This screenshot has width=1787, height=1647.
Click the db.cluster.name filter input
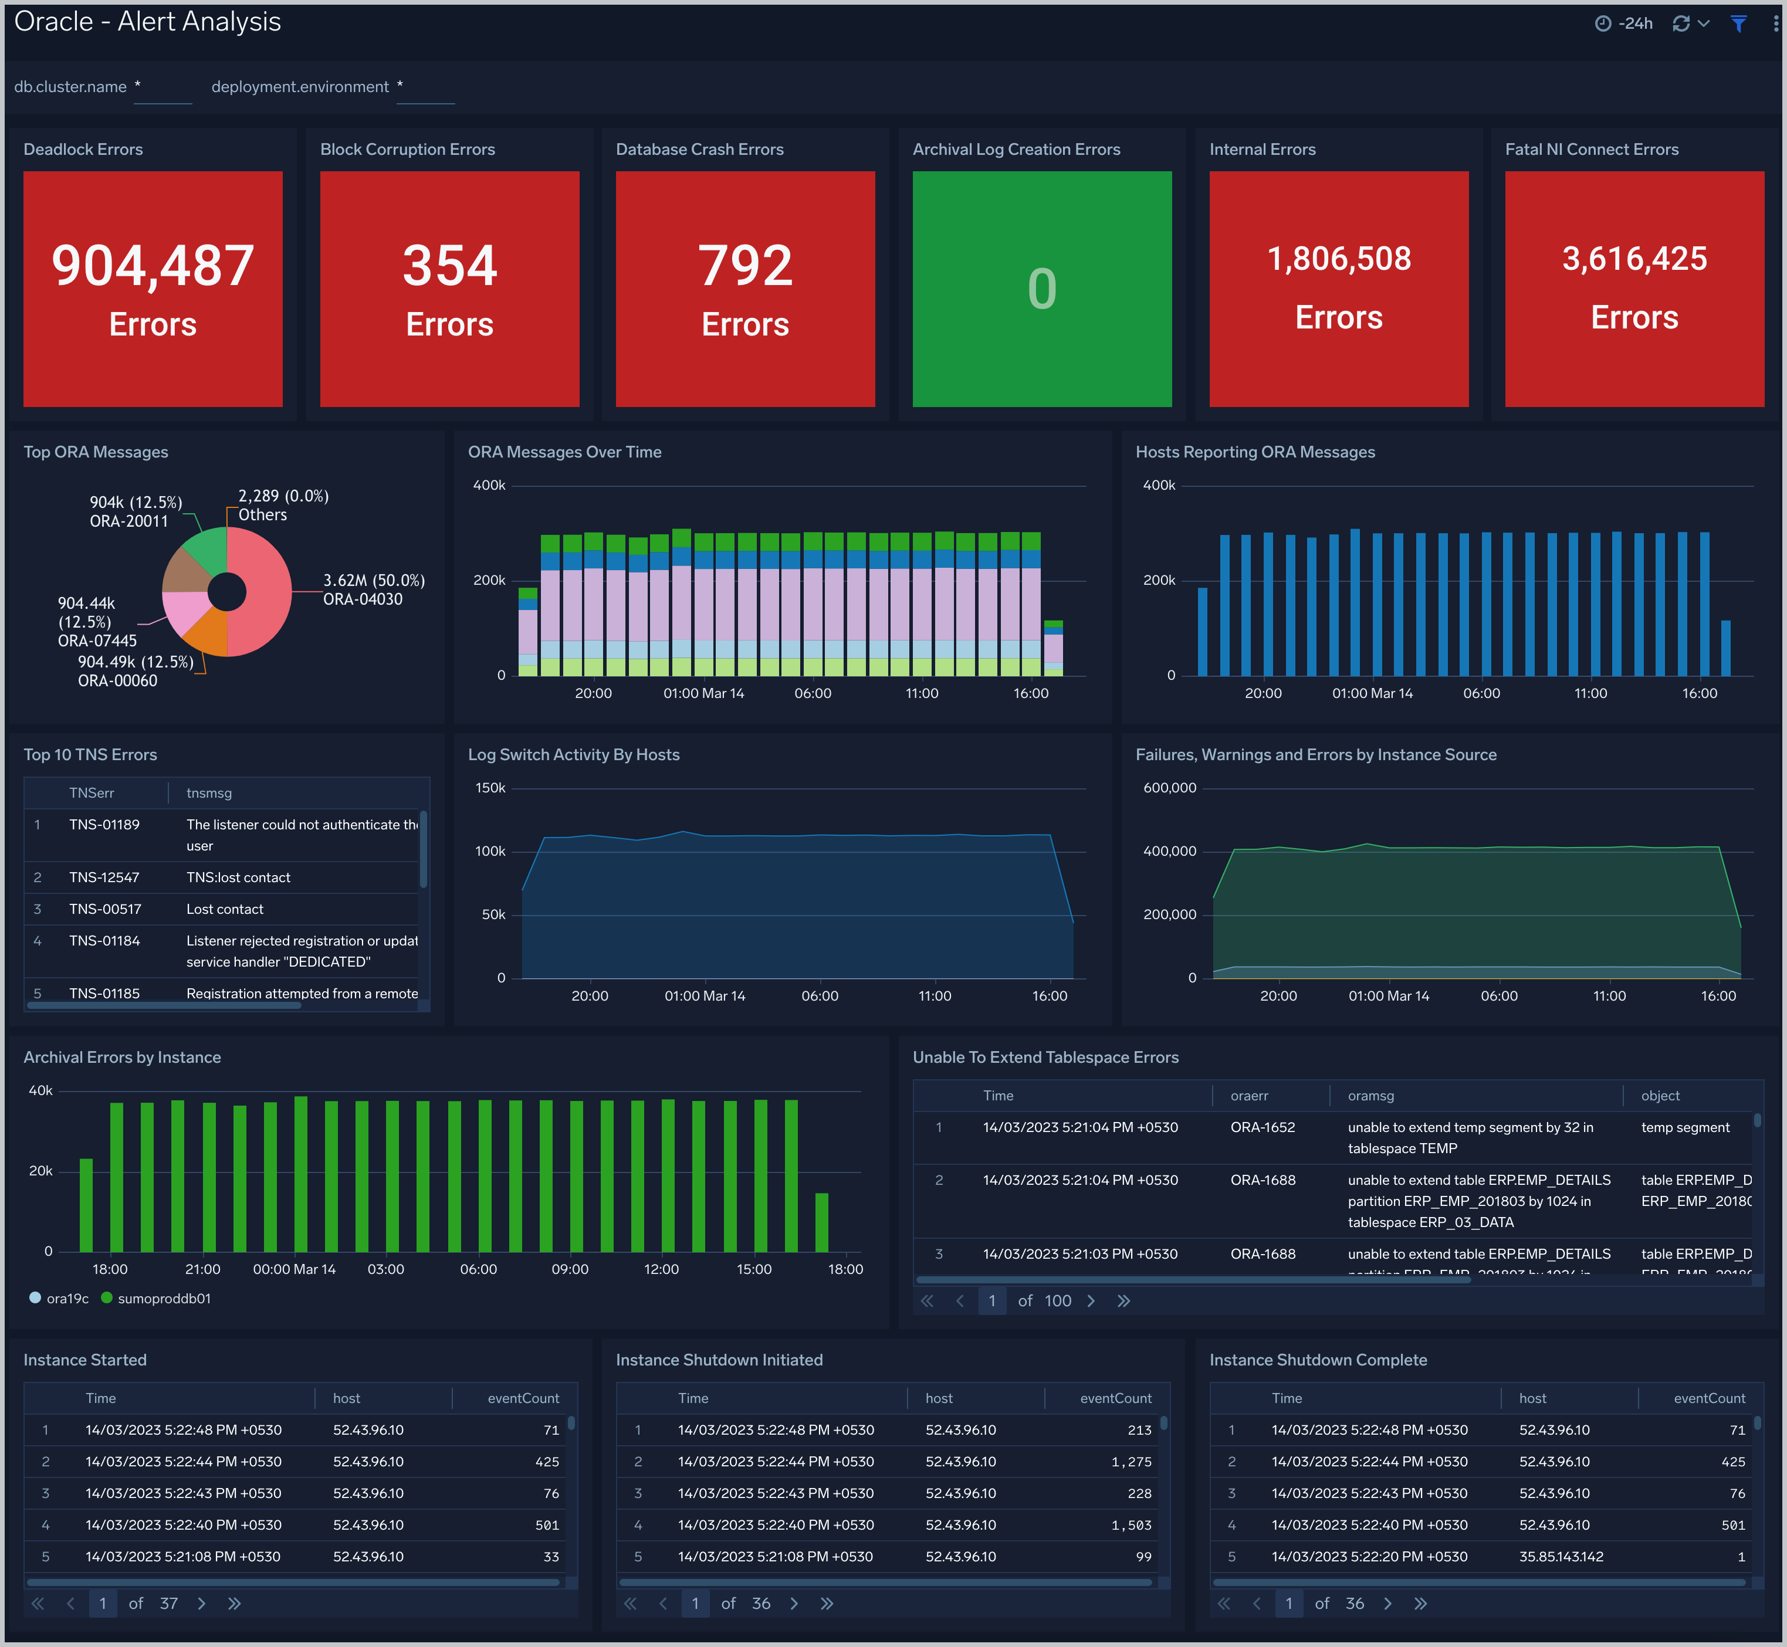click(x=162, y=87)
